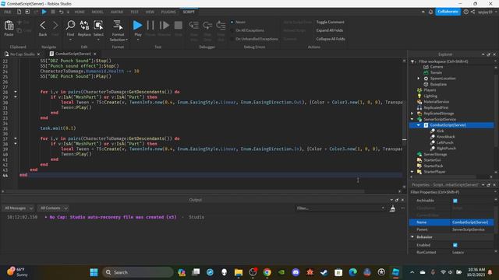Open Discord from the taskbar
The image size is (499, 280).
pos(296,272)
